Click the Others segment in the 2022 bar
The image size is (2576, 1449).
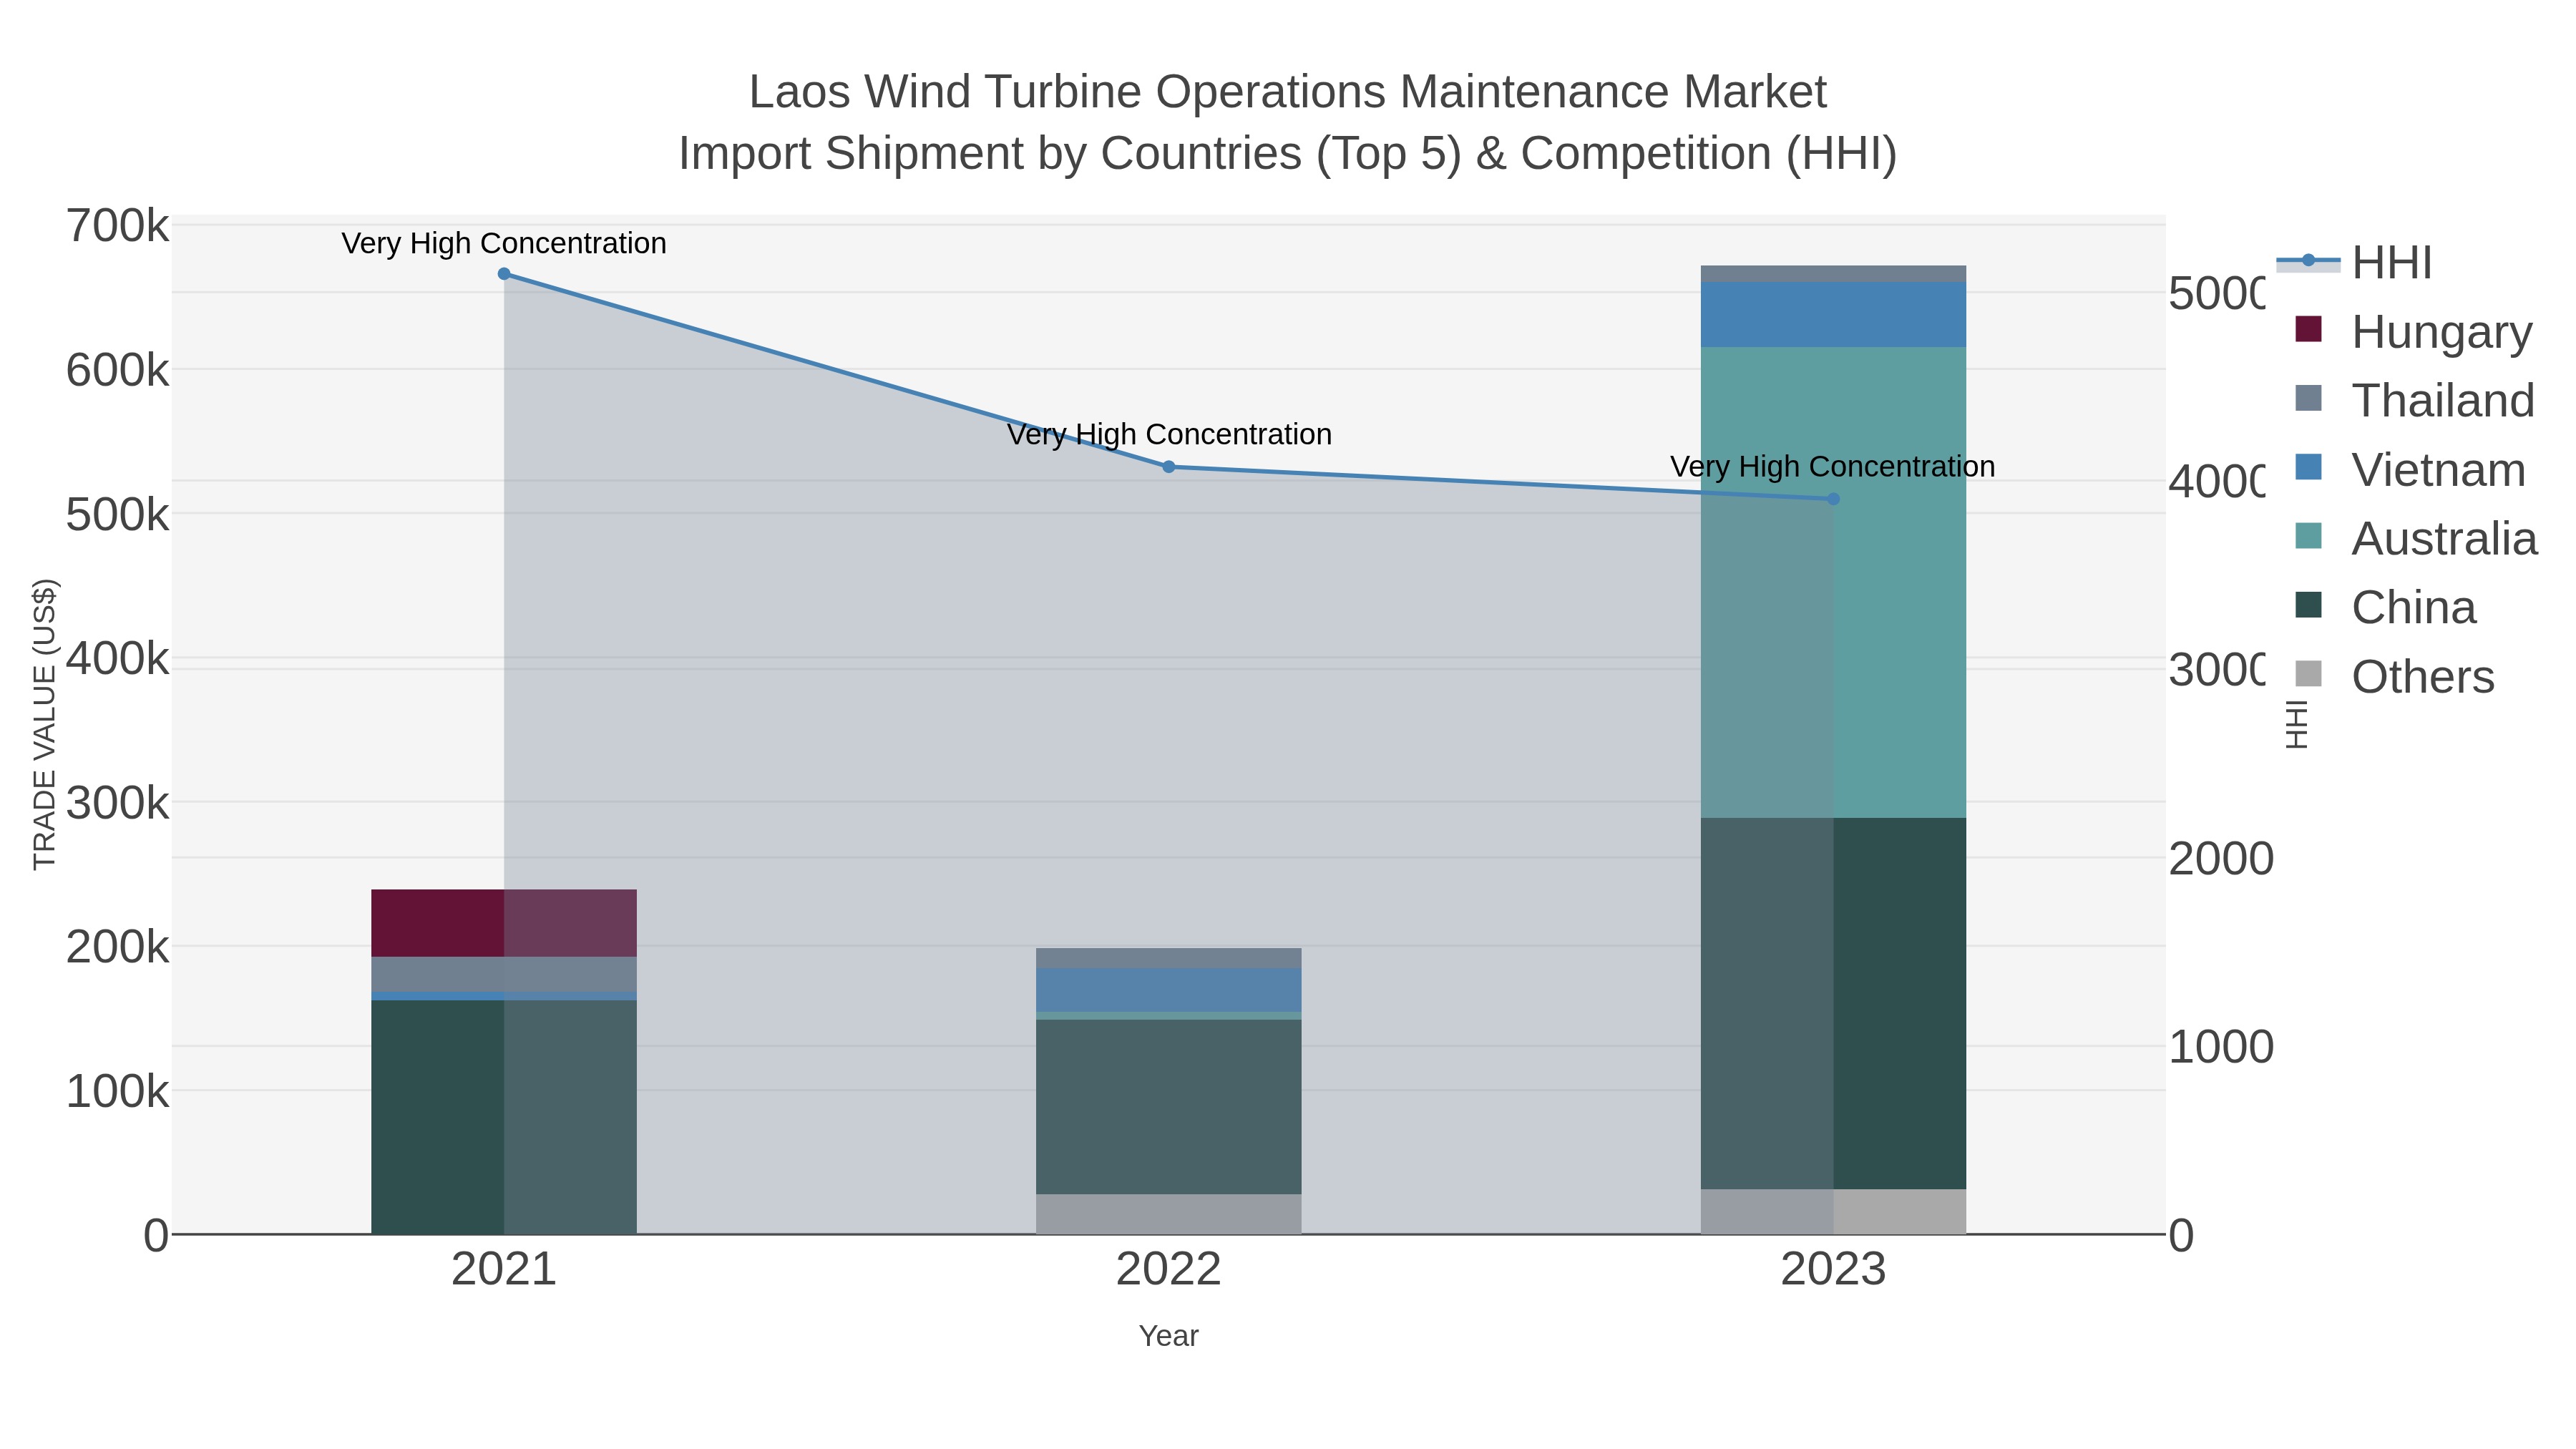pos(1168,1214)
